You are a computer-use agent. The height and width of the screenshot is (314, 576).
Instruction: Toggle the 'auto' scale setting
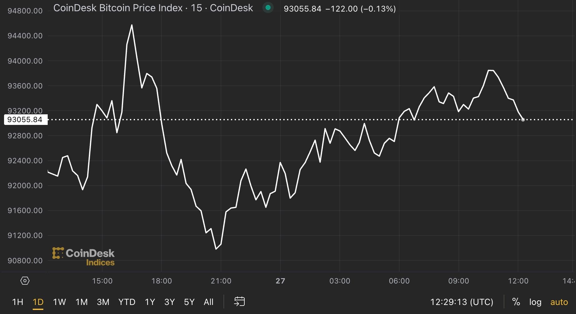point(559,302)
